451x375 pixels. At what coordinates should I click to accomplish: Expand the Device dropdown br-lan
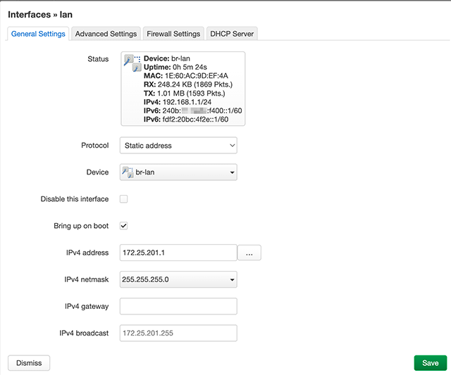178,172
